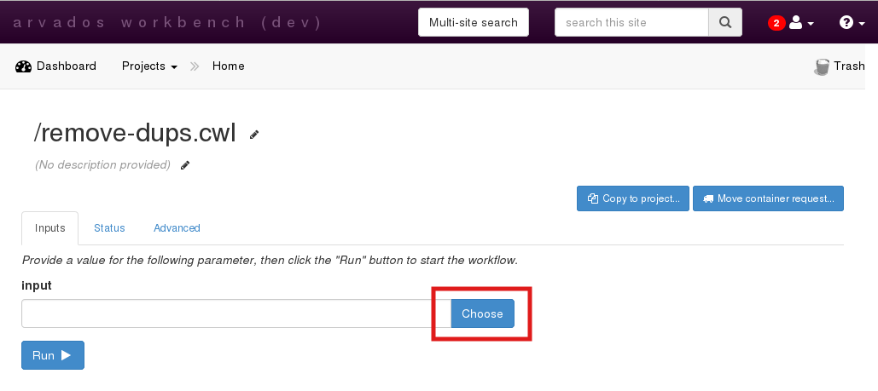The width and height of the screenshot is (878, 391).
Task: Go to the Home breadcrumb link
Action: [x=228, y=66]
